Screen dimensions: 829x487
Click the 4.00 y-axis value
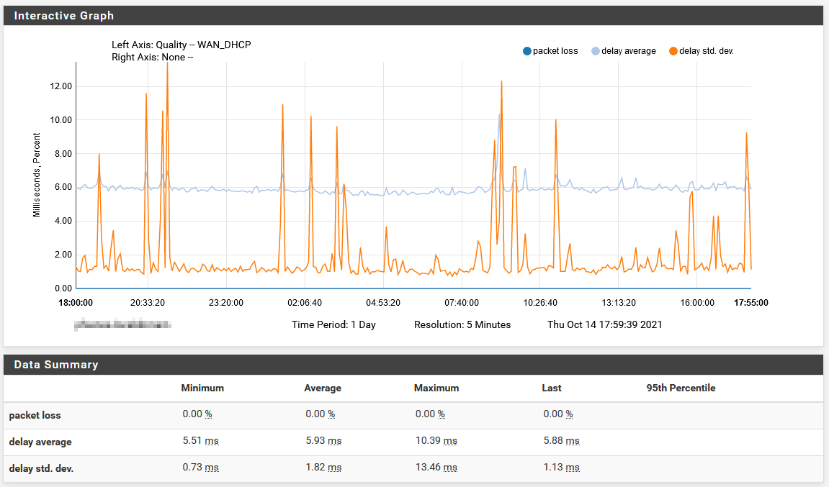[x=63, y=221]
